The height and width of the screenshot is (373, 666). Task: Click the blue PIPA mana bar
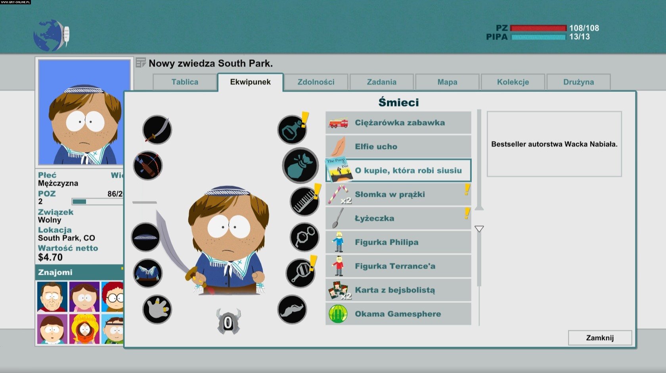tap(538, 37)
